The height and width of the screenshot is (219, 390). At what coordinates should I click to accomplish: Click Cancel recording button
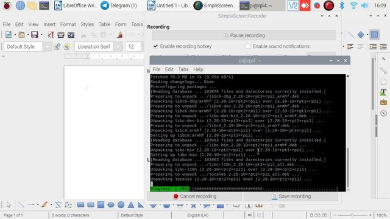[194, 196]
